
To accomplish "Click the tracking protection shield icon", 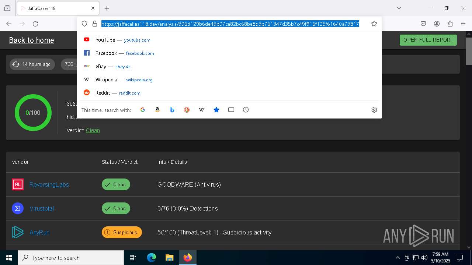I will [x=84, y=24].
